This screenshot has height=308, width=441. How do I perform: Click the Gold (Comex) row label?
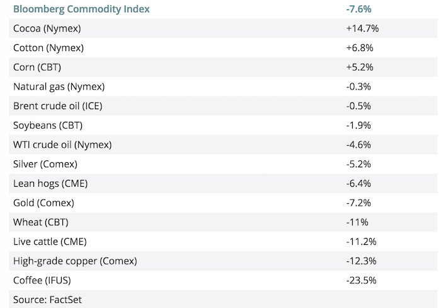43,203
